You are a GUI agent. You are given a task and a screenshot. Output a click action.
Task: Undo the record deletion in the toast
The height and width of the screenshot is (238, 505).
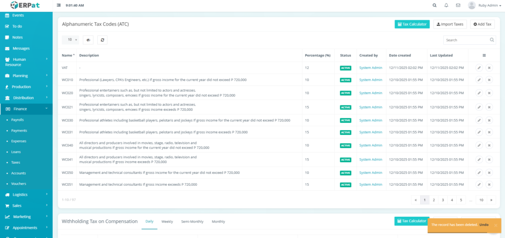(x=484, y=225)
